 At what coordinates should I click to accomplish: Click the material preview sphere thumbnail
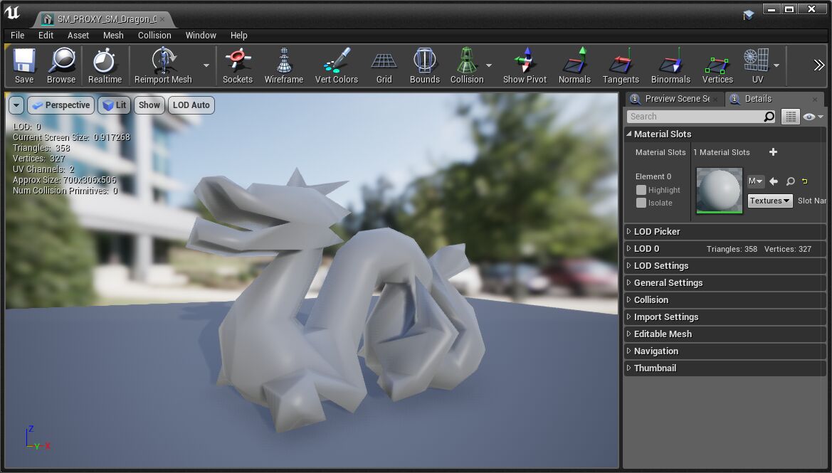pos(719,190)
